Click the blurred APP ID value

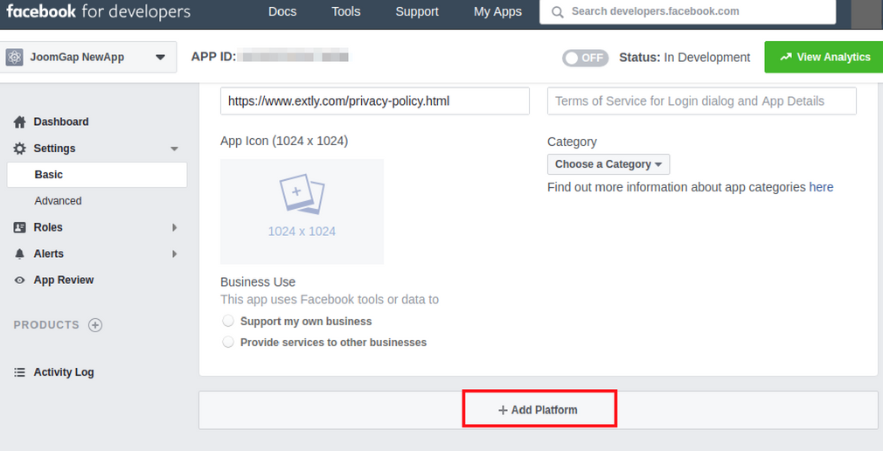click(x=293, y=56)
